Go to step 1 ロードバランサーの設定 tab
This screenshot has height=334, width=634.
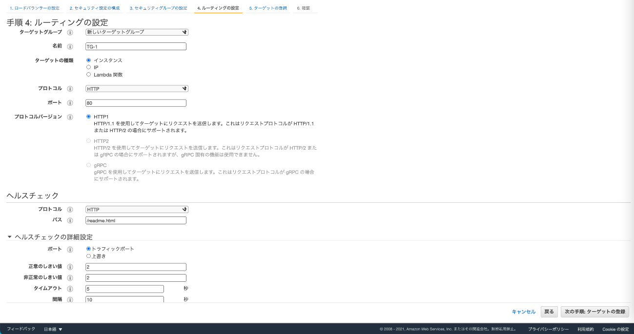[35, 8]
